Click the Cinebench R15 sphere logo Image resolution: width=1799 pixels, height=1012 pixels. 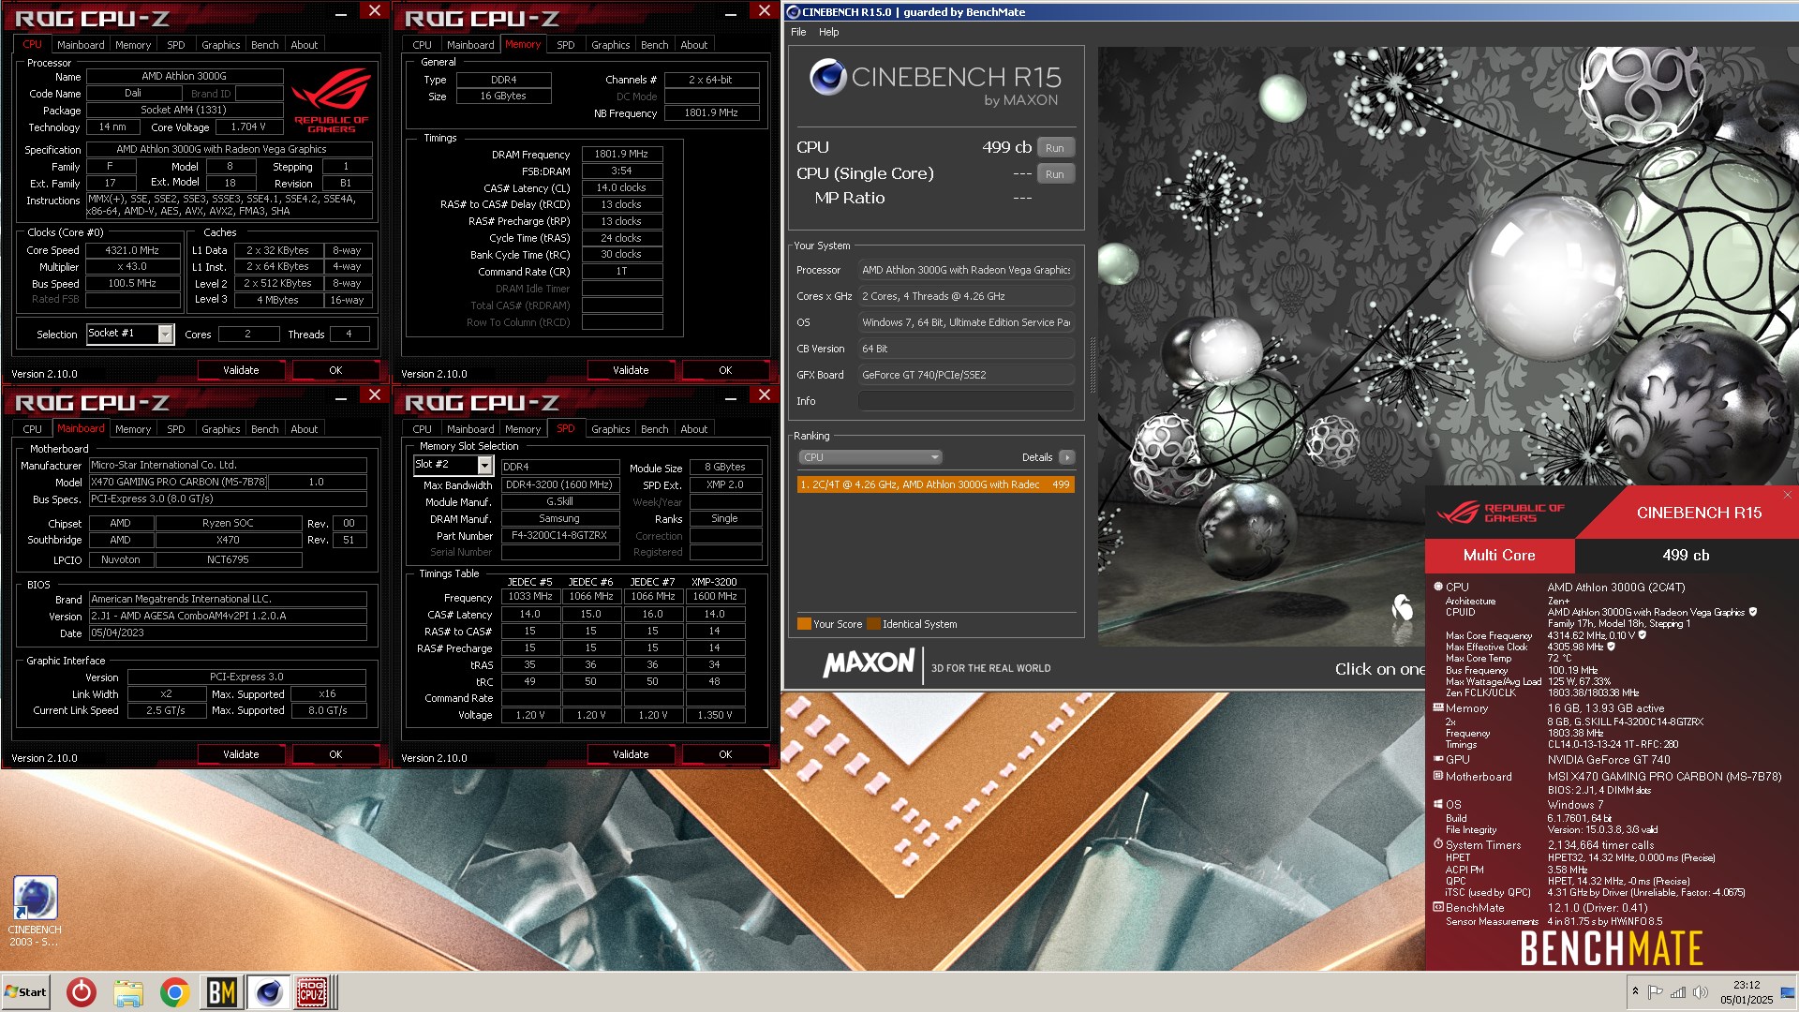pos(828,77)
